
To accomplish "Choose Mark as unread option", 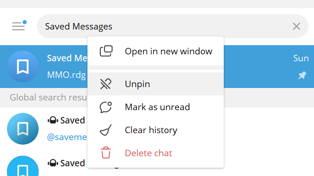I will tap(156, 107).
